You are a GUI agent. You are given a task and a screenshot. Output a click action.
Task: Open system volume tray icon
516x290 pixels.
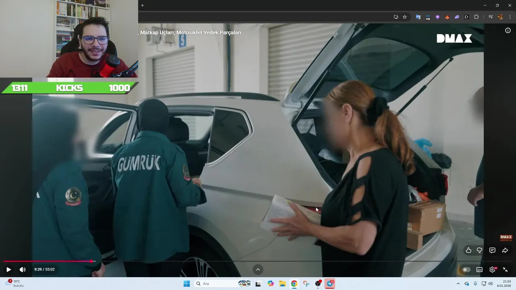click(491, 284)
